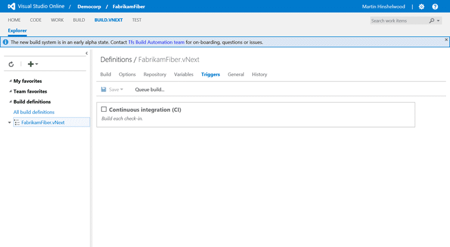450x247 pixels.
Task: Click the Save button label
Action: point(114,90)
